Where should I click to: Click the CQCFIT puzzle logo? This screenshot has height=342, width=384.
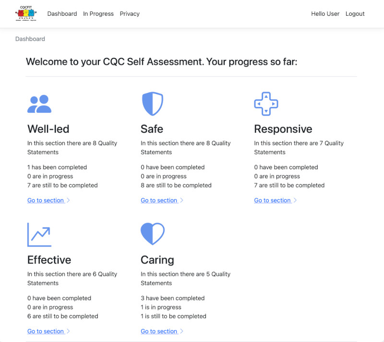(26, 13)
